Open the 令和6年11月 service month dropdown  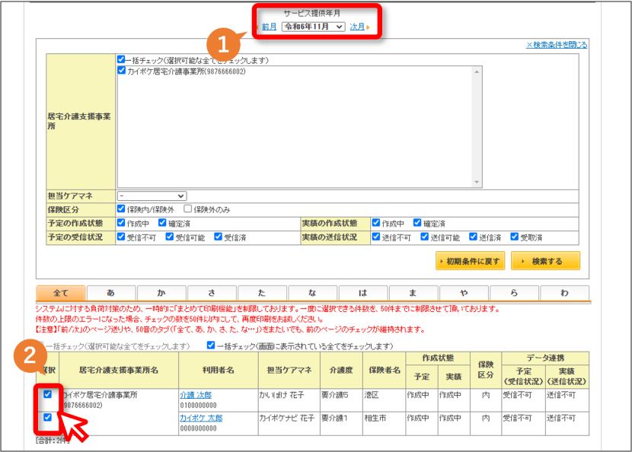(313, 27)
